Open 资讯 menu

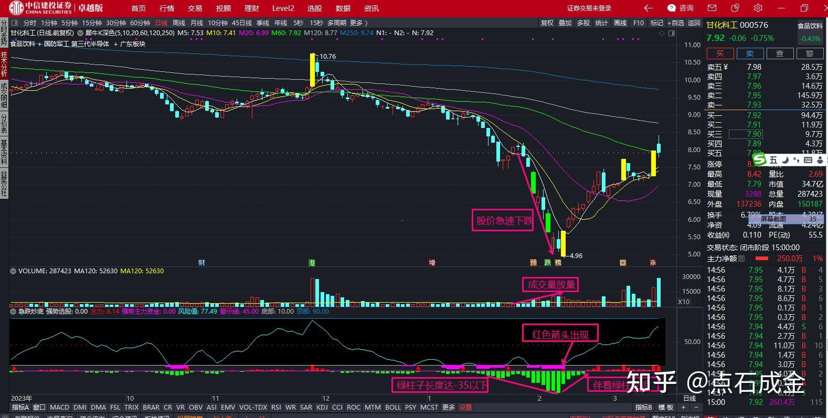[371, 8]
